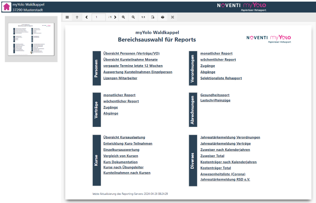
Task: Go to the previous report page
Action: (x=87, y=17)
